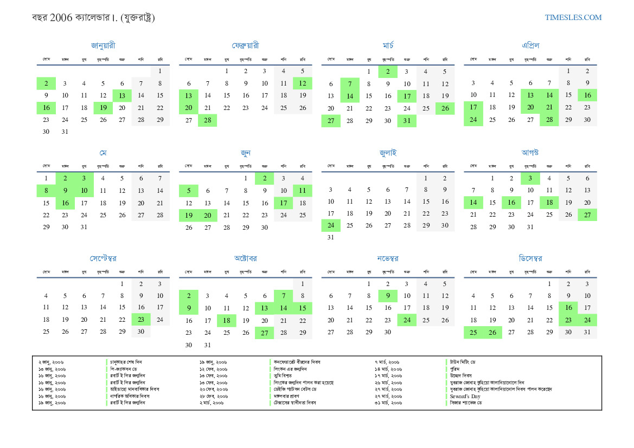Select highlighted date 28 in February

click(x=207, y=120)
